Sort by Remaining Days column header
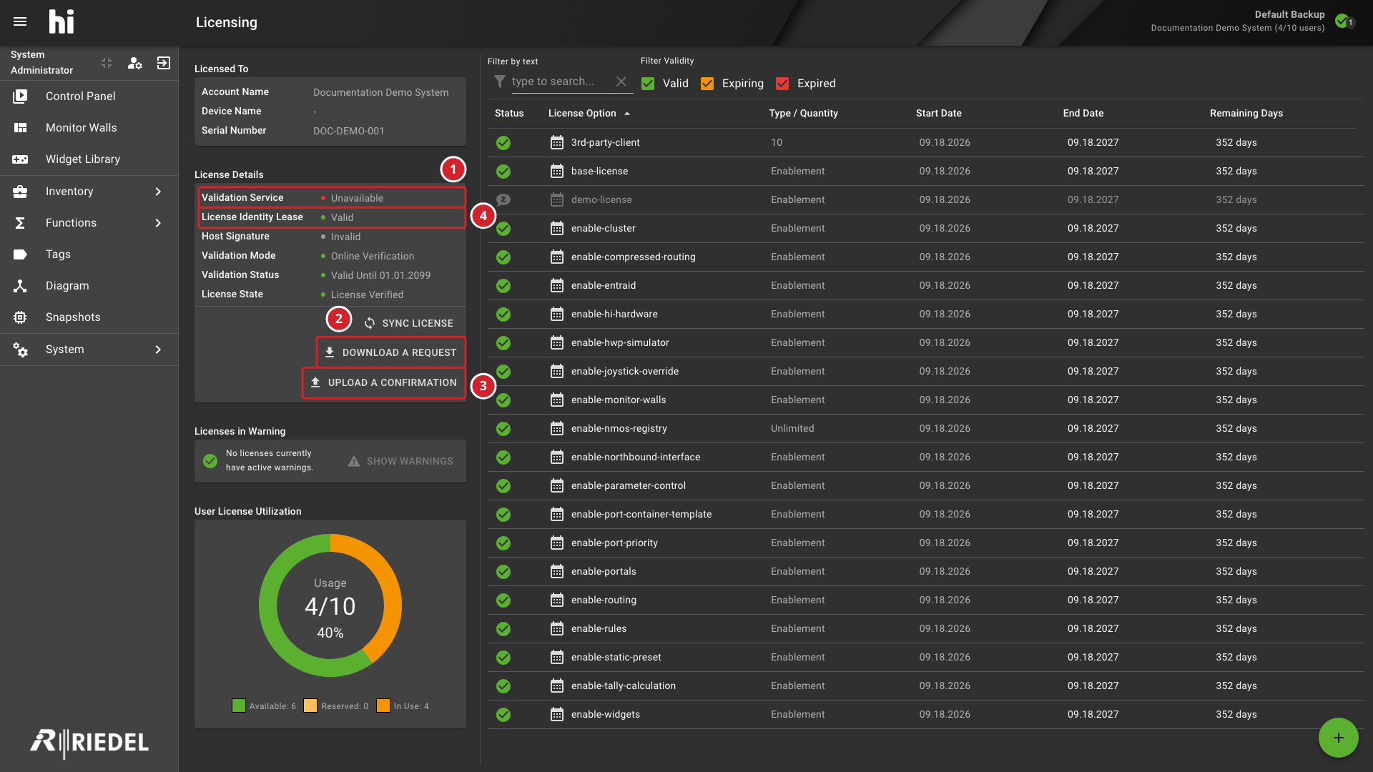Screen dimensions: 1373x772 (x=1246, y=113)
